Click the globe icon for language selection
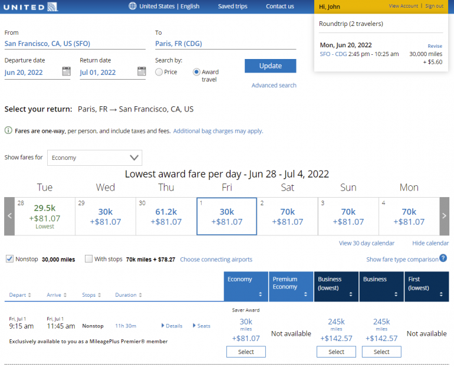 [x=133, y=6]
